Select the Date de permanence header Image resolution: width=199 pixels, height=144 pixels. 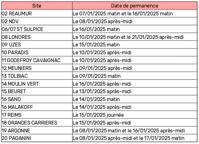135,6
